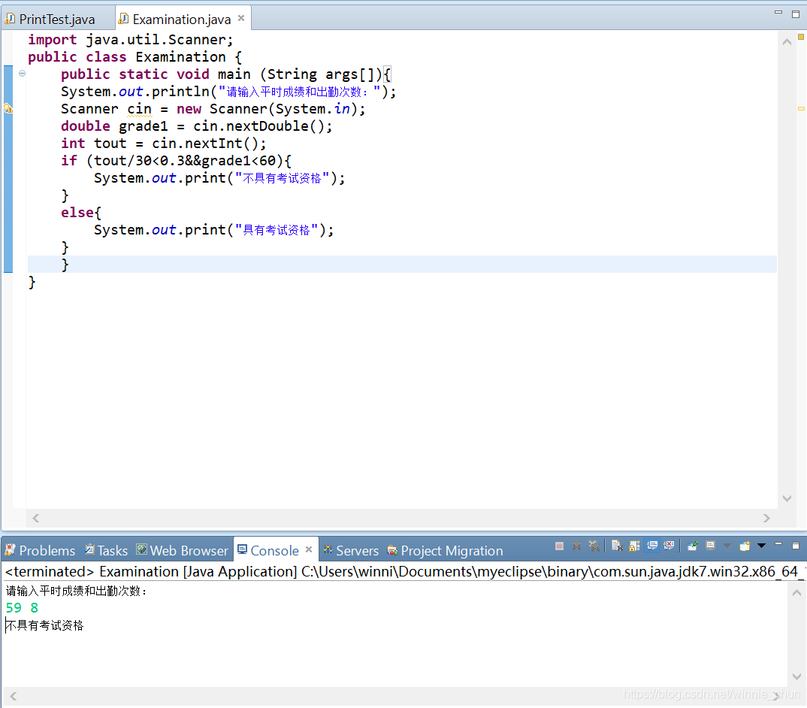Click the console vertical scrollbar down arrow

796,676
